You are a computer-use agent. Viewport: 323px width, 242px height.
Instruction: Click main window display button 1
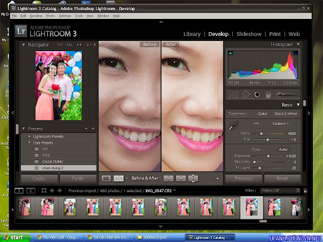(19, 190)
